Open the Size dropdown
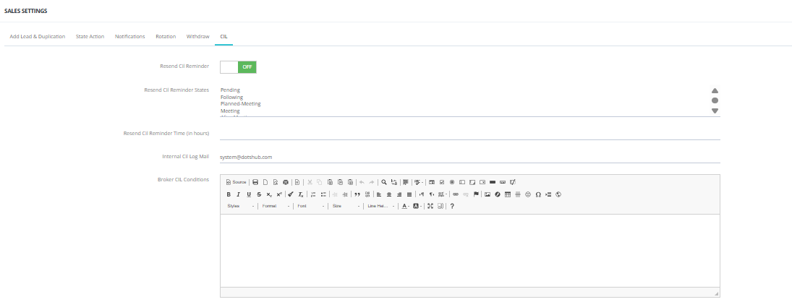 click(x=346, y=206)
